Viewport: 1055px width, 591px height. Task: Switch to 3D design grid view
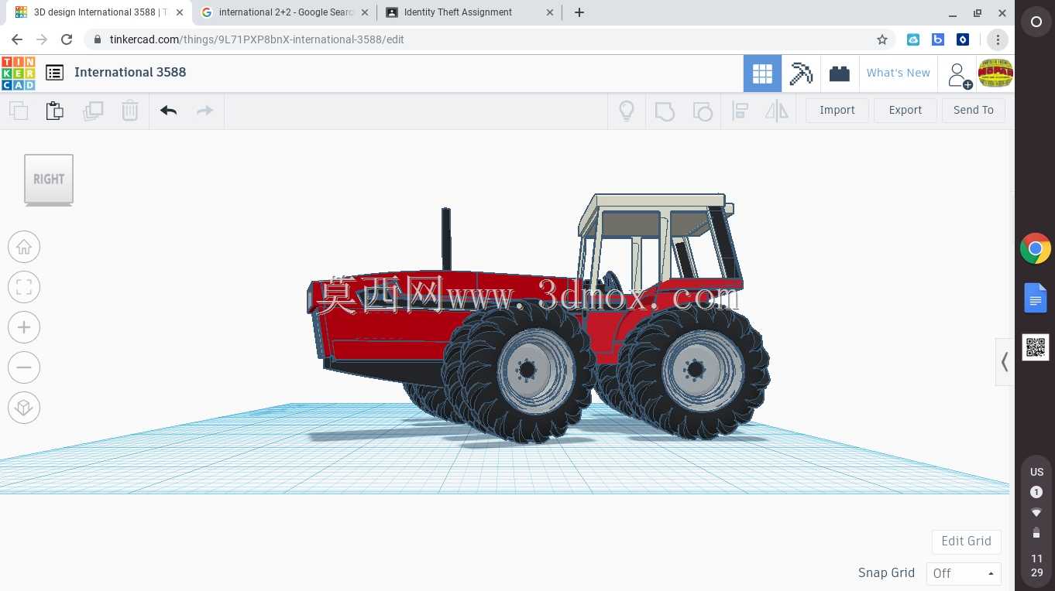(762, 73)
